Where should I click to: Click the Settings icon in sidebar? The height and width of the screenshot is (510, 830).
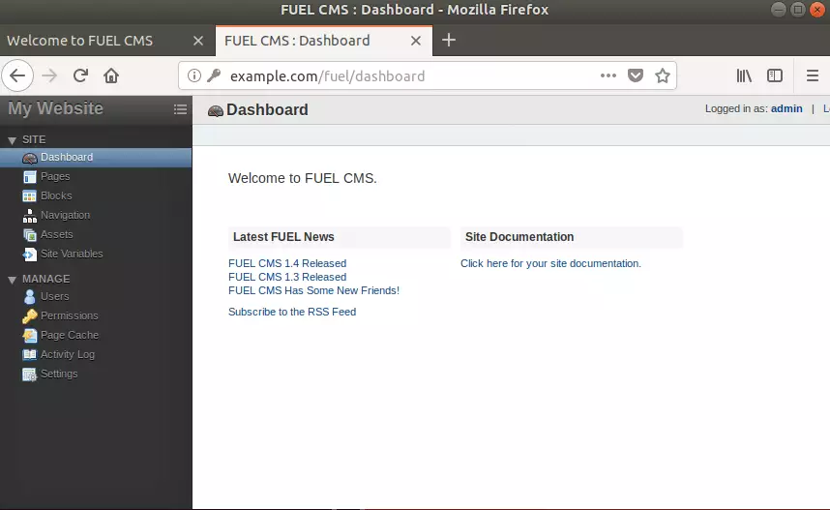click(x=30, y=375)
